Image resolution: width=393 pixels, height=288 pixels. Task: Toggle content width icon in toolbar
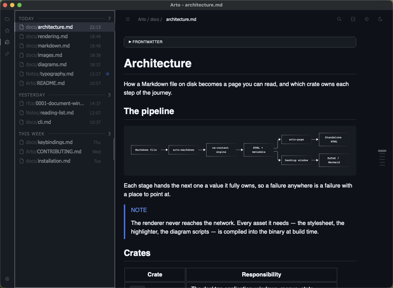tap(353, 19)
